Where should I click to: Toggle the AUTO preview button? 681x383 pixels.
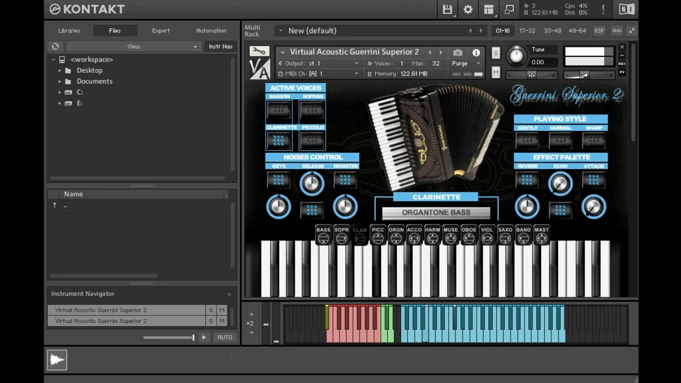225,337
